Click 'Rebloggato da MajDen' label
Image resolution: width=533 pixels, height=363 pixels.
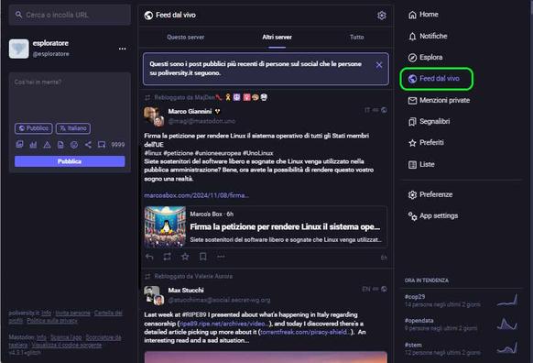pos(184,98)
